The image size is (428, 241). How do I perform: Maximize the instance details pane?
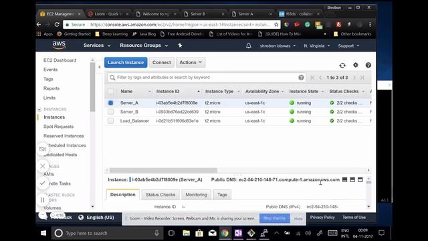tap(360, 179)
